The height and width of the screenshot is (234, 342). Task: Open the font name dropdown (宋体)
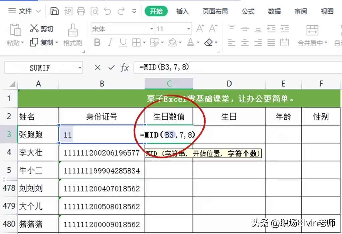pos(152,29)
